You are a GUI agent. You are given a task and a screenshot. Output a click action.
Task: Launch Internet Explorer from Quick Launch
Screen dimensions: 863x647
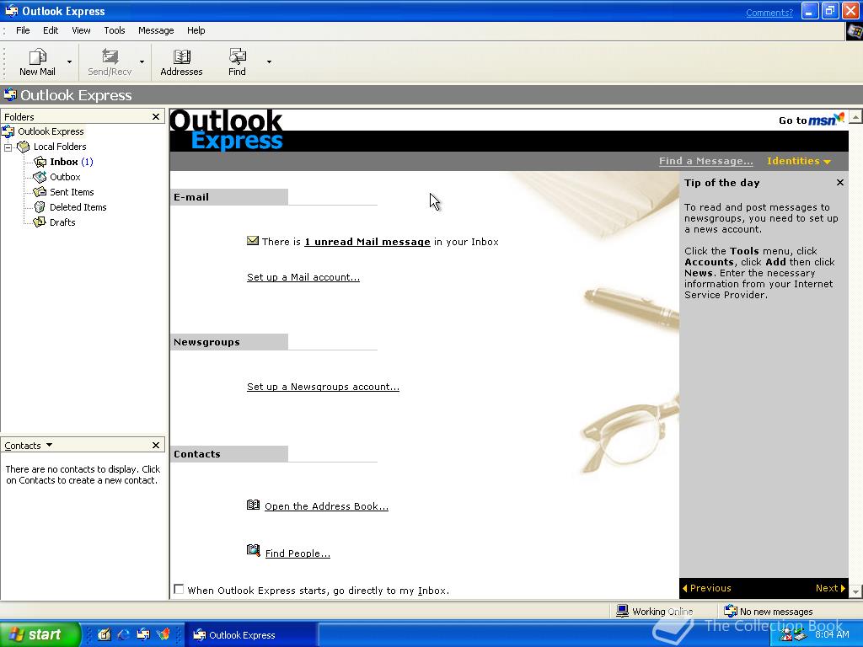point(124,634)
